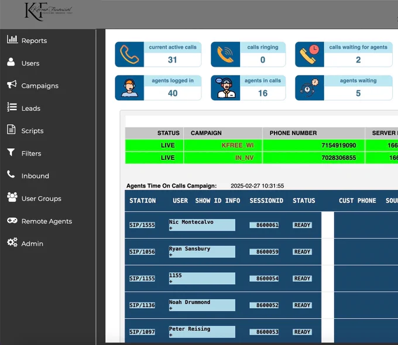Expand Peter Reising's plus sign
Viewport: 398px width, 345px height.
171,335
